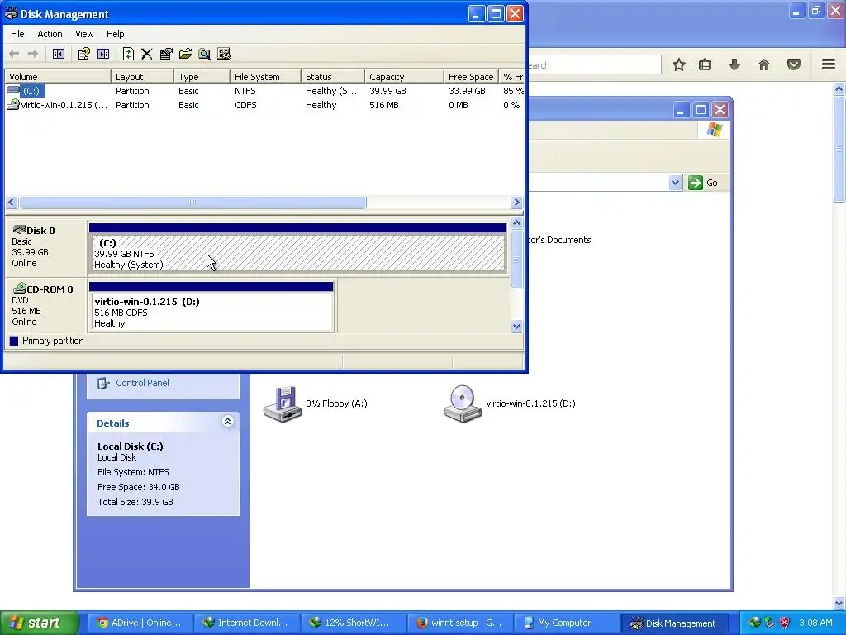
Task: Click the horizontal scrollbar right arrow in volume list
Action: 516,203
